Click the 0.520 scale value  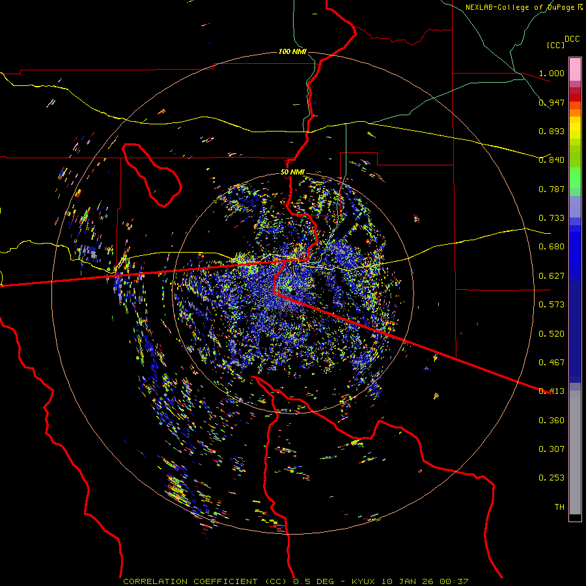[x=551, y=334]
